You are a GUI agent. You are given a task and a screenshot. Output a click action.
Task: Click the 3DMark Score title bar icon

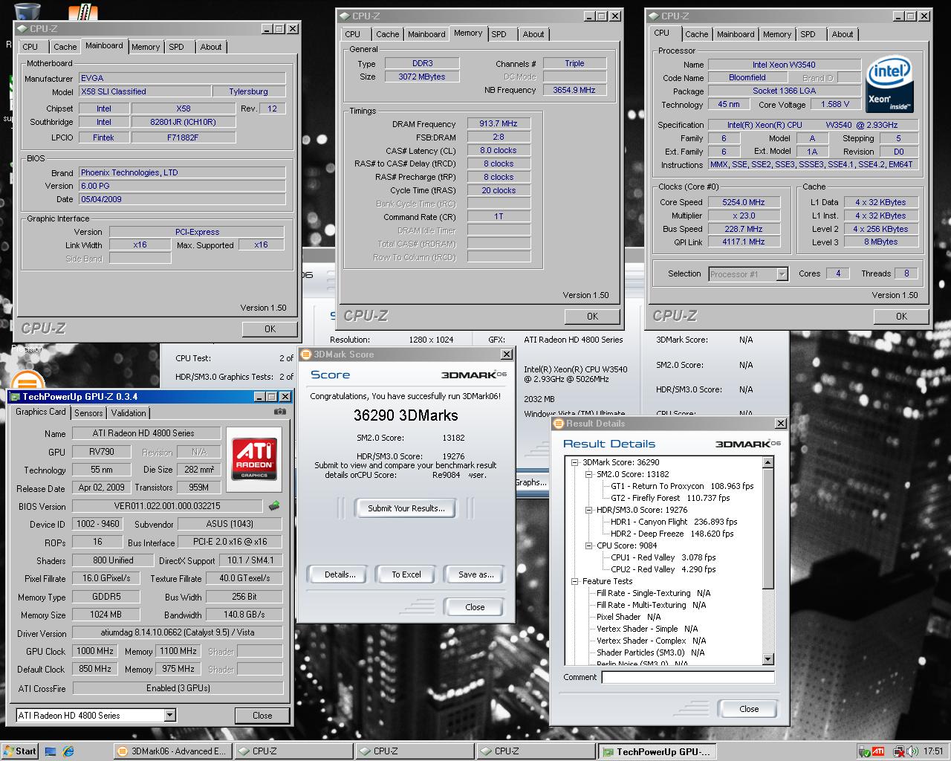click(306, 354)
